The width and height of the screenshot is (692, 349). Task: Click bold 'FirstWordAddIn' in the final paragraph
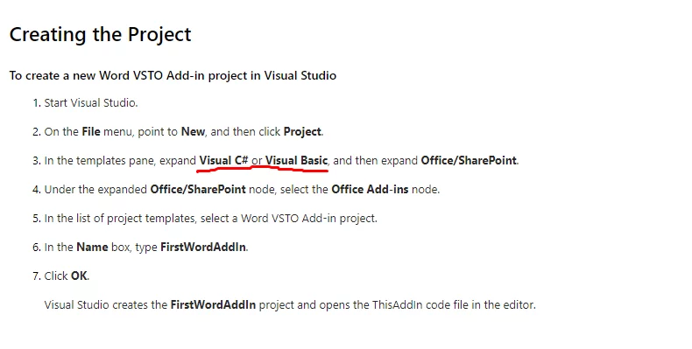(213, 305)
